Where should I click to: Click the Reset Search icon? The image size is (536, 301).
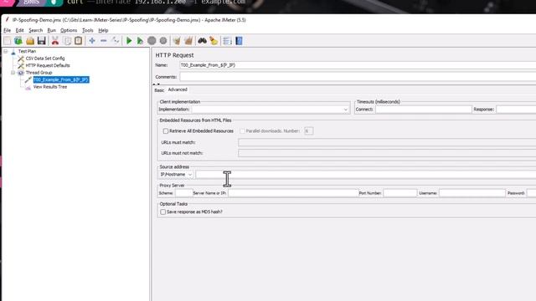tap(214, 41)
